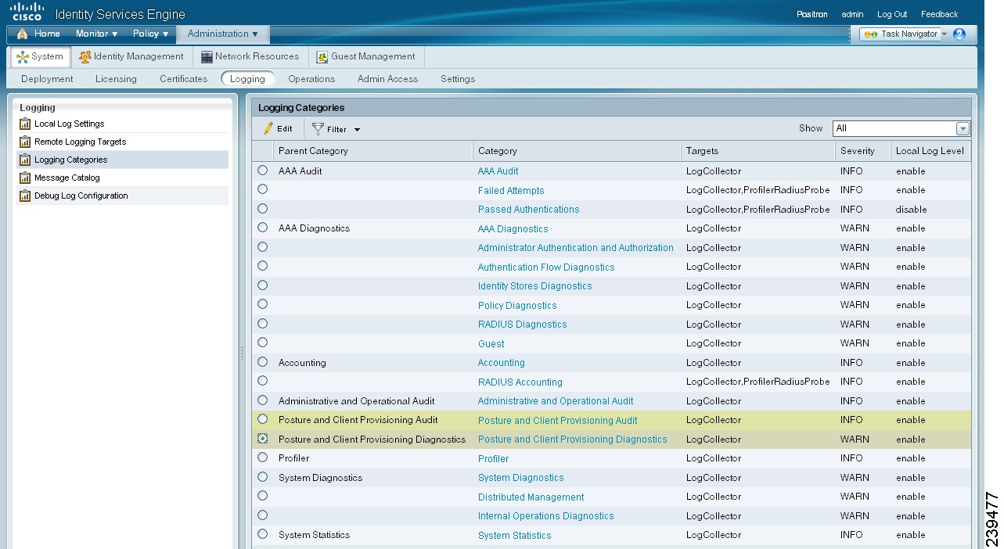The image size is (1004, 549).
Task: Open the Settings tab
Action: click(458, 79)
